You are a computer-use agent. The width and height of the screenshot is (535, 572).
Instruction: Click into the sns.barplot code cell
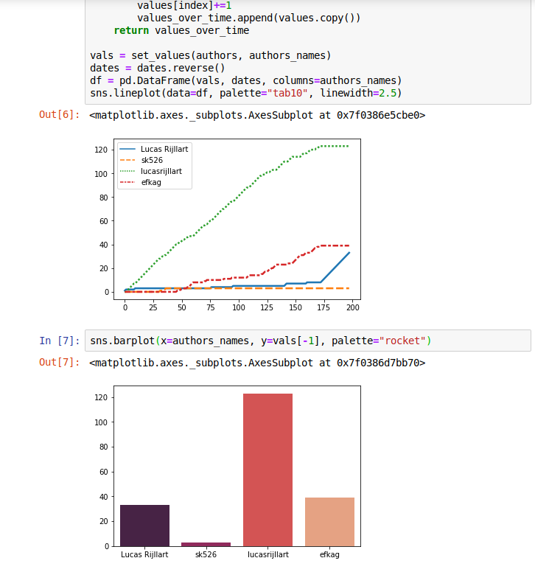[308, 341]
